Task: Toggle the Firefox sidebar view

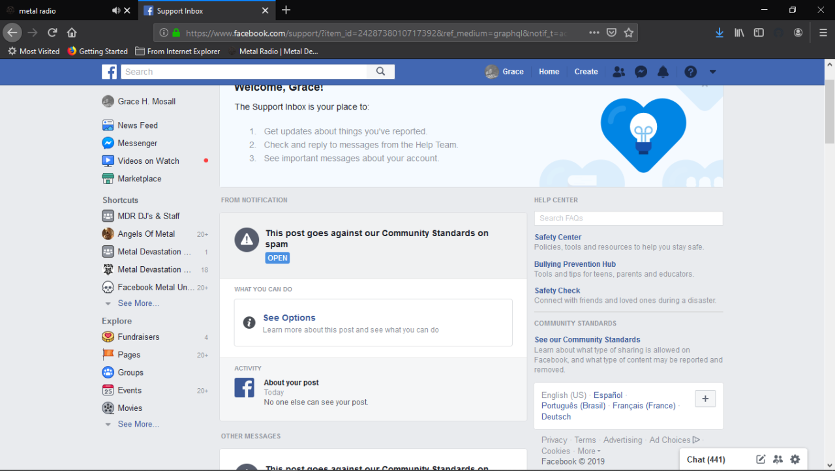Action: (759, 33)
